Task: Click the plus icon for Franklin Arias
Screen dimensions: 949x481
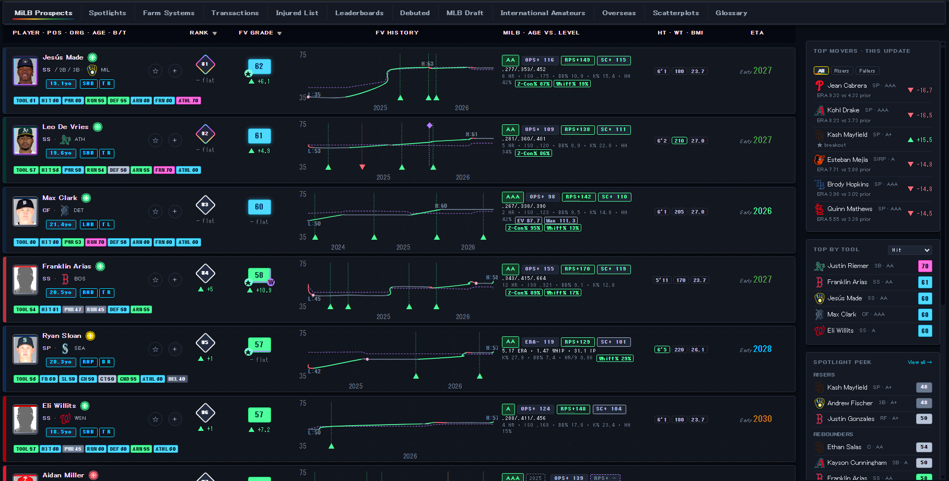Action: pos(174,279)
